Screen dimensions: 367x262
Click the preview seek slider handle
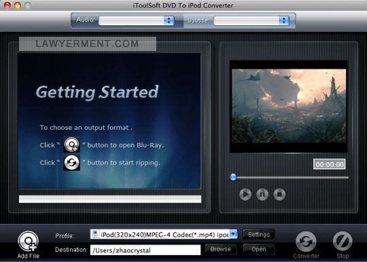click(233, 177)
